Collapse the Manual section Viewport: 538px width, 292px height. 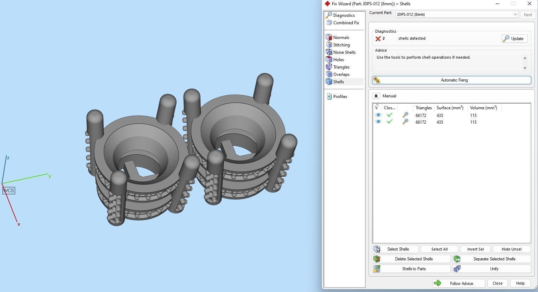tap(376, 96)
